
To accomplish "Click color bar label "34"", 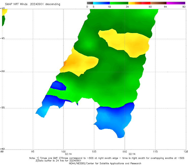I will tap(127, 7).
